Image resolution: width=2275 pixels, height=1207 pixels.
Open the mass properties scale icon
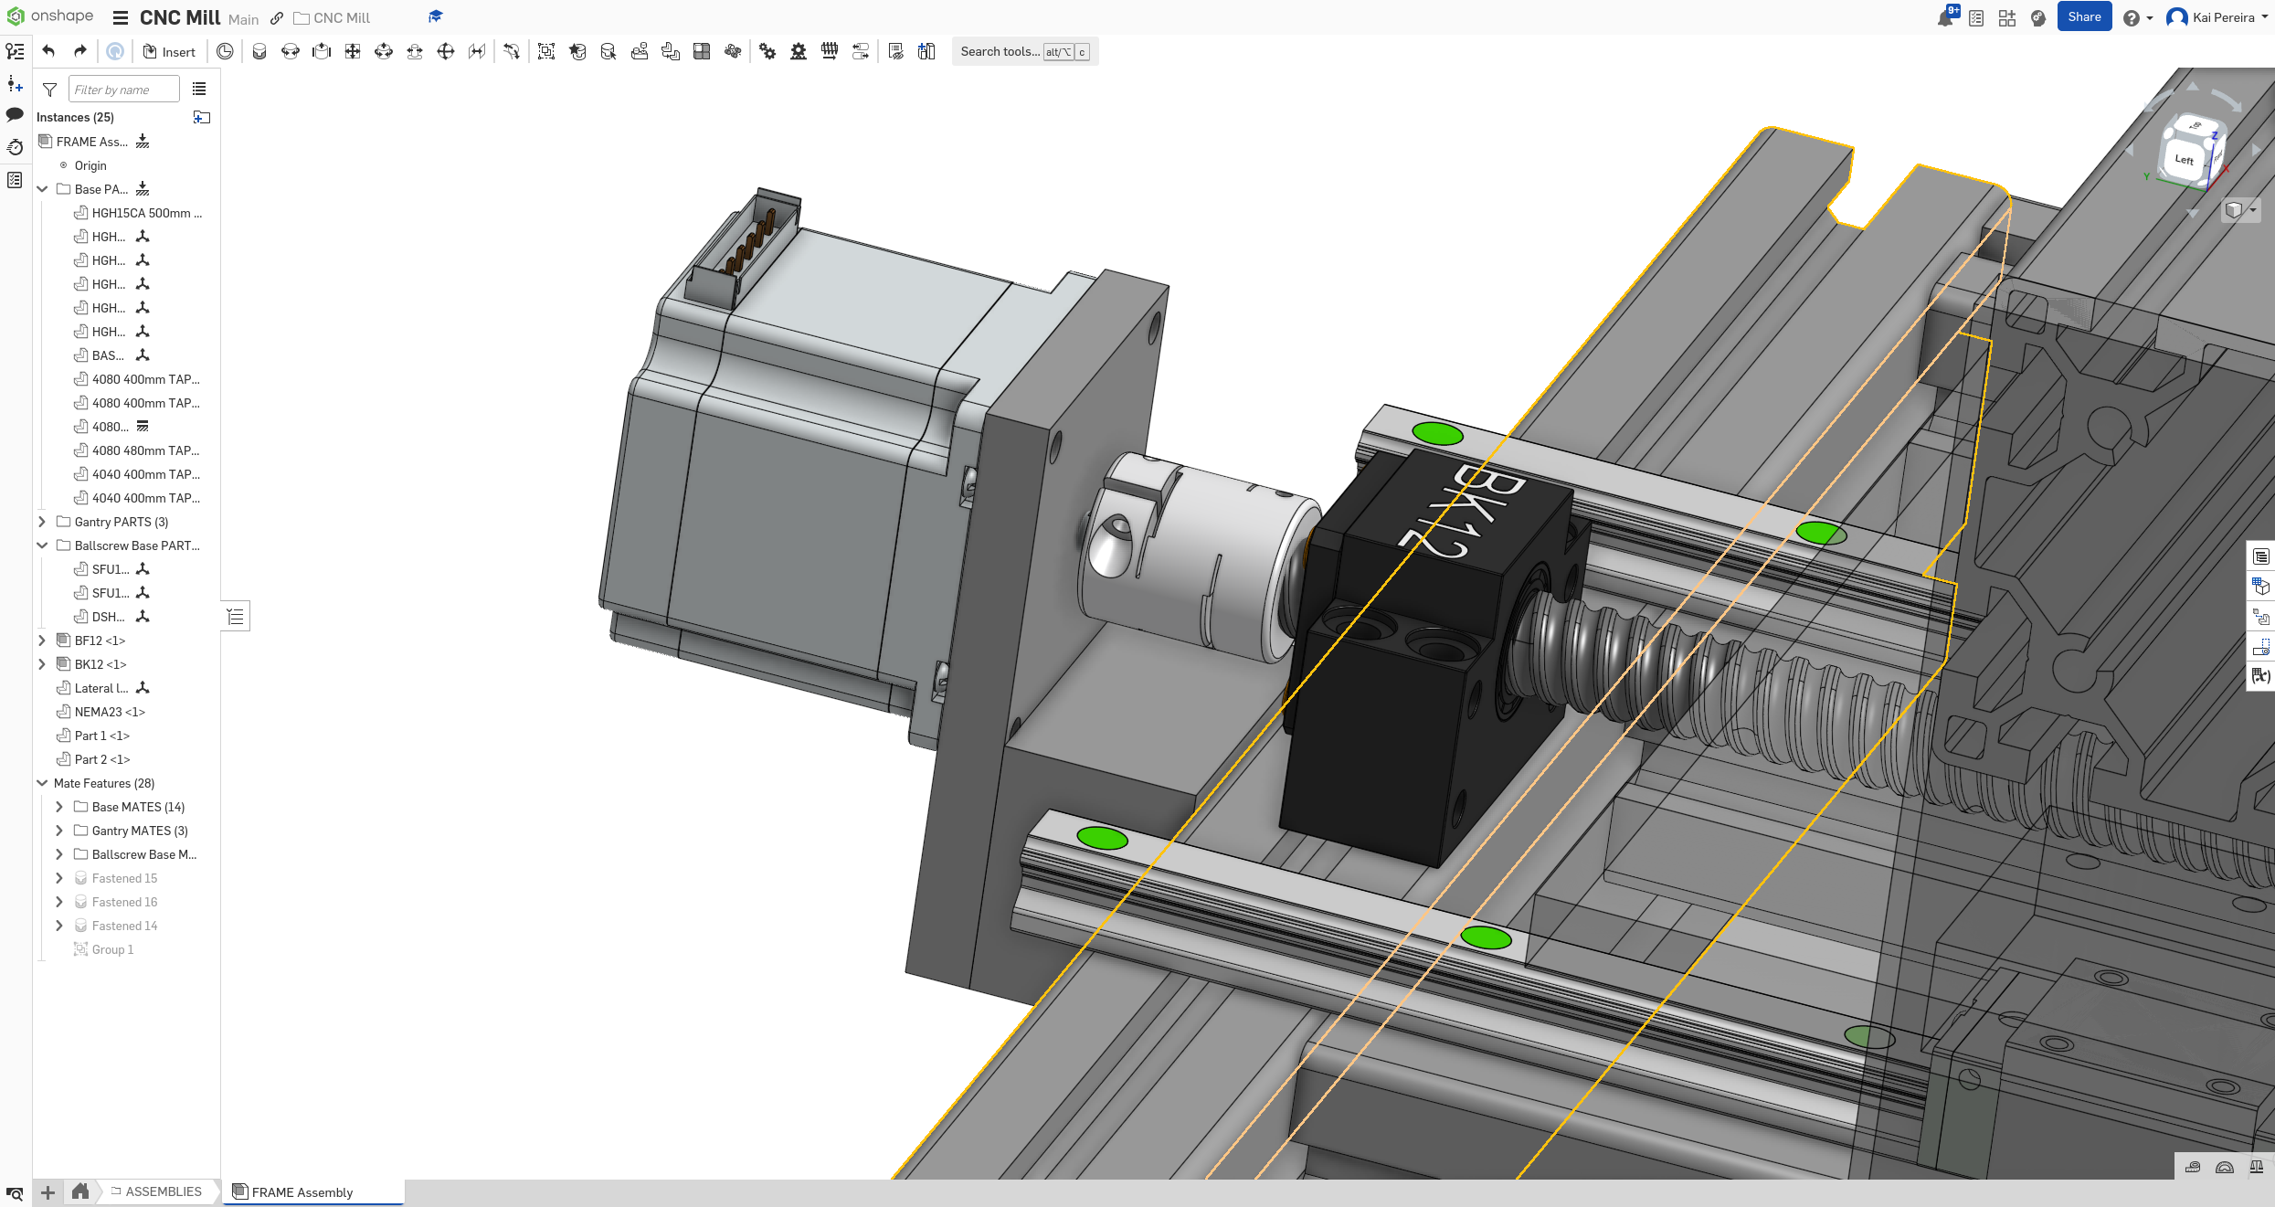click(x=2256, y=1167)
